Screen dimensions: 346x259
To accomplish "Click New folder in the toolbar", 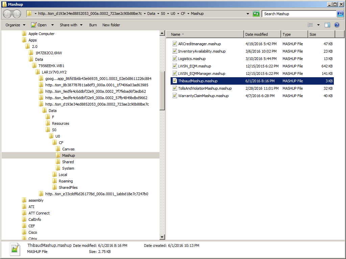I will click(111, 25).
